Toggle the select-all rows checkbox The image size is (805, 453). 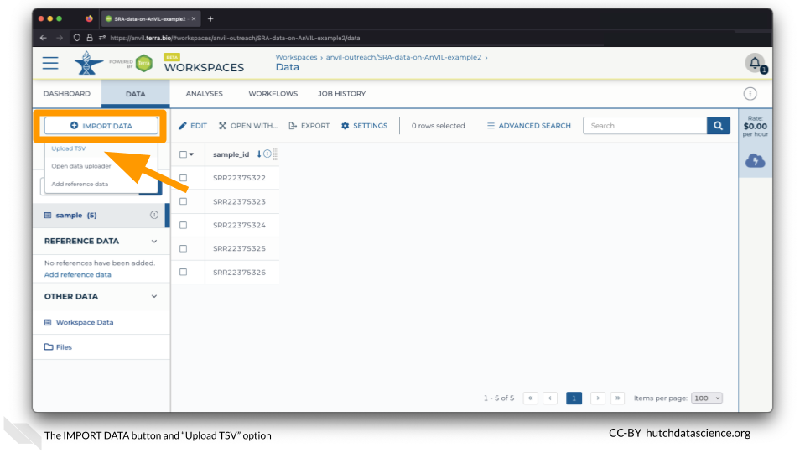[183, 154]
